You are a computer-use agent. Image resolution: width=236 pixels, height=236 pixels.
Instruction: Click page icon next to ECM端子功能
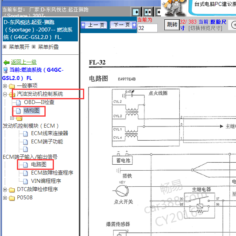(26, 142)
